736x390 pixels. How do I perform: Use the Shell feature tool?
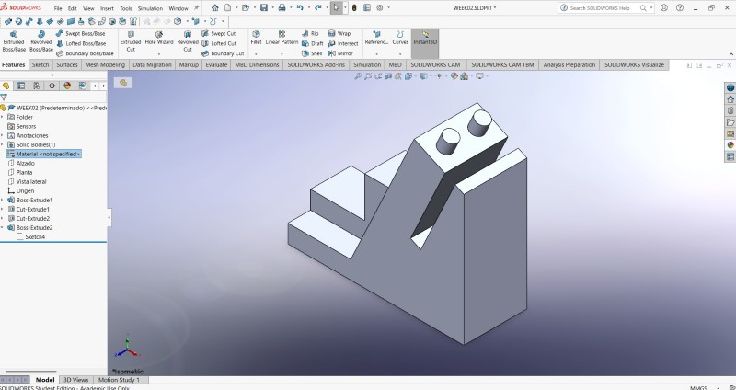click(x=312, y=53)
